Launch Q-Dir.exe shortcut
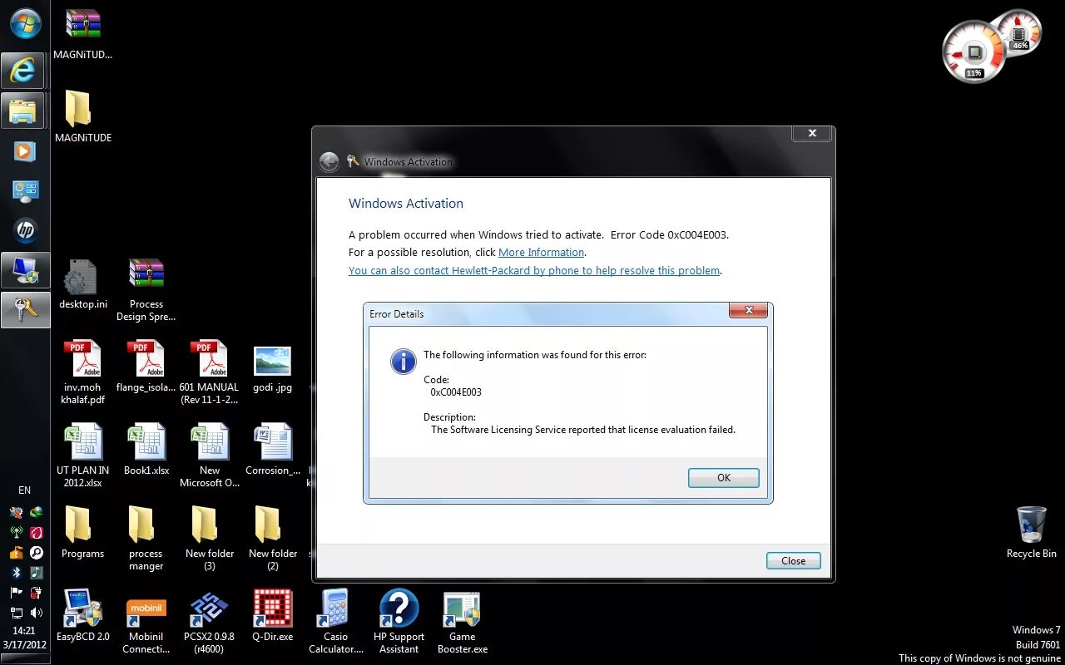Image resolution: width=1065 pixels, height=665 pixels. tap(273, 616)
